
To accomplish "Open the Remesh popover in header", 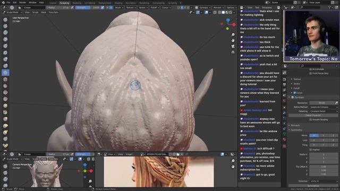I will point(218,7).
